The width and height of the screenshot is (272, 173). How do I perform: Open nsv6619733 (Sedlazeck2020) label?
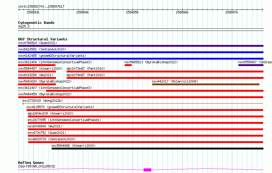52,139
